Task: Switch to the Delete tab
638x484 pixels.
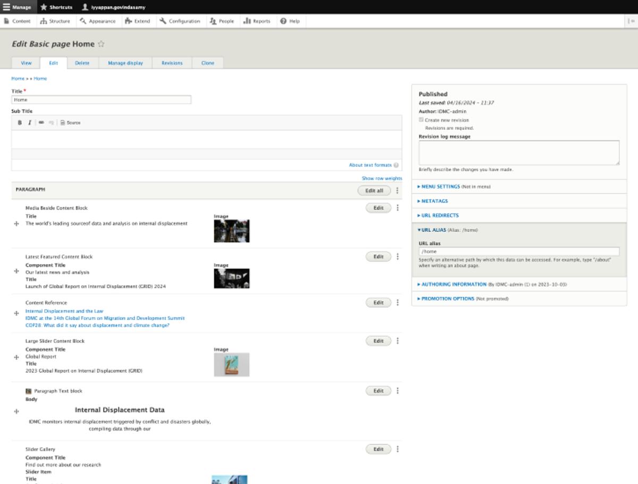Action: (x=82, y=63)
